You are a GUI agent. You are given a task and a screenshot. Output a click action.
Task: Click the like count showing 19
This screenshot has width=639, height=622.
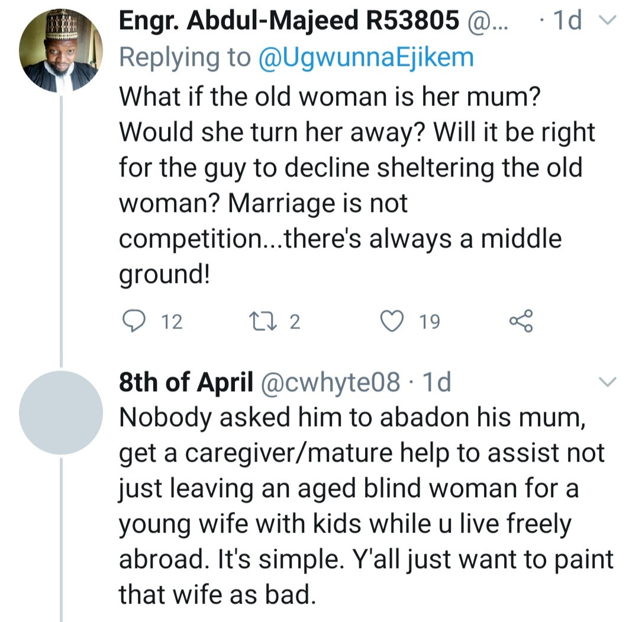pos(430,322)
